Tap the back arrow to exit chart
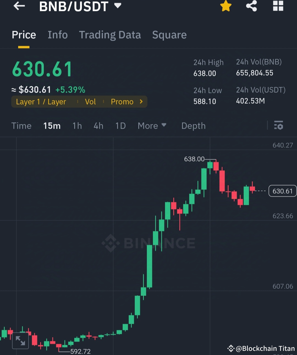The image size is (297, 355). pos(19,6)
